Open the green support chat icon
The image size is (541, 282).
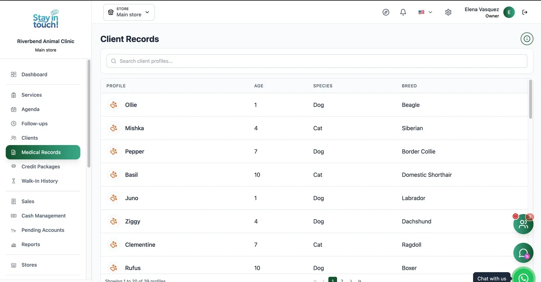[523, 253]
